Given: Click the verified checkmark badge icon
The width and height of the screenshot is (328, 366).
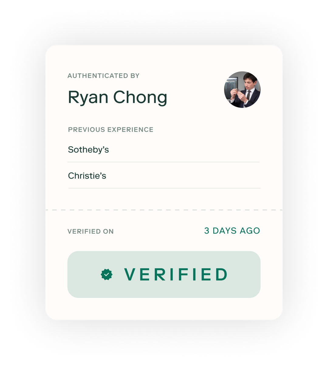Looking at the screenshot, I should 107,274.
